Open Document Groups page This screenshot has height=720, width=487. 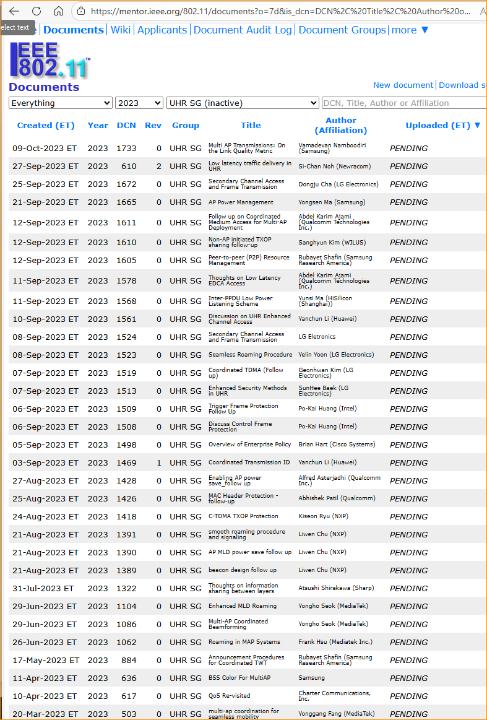[x=342, y=30]
